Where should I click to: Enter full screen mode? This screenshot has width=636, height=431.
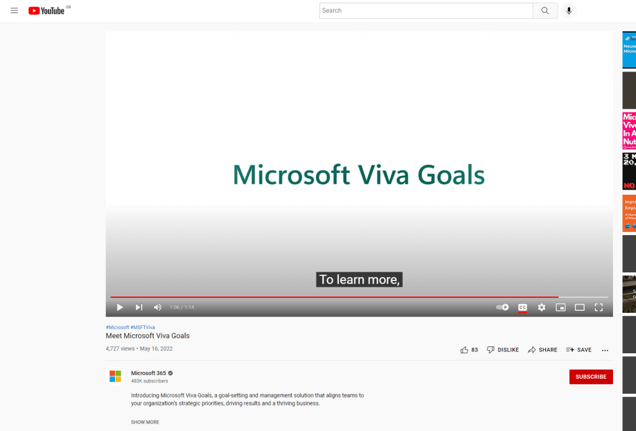599,307
